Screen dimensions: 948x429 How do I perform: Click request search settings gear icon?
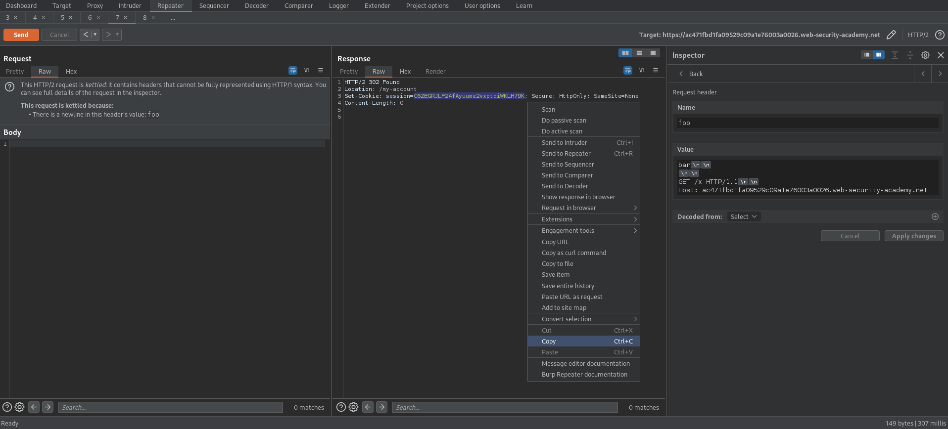click(x=19, y=407)
